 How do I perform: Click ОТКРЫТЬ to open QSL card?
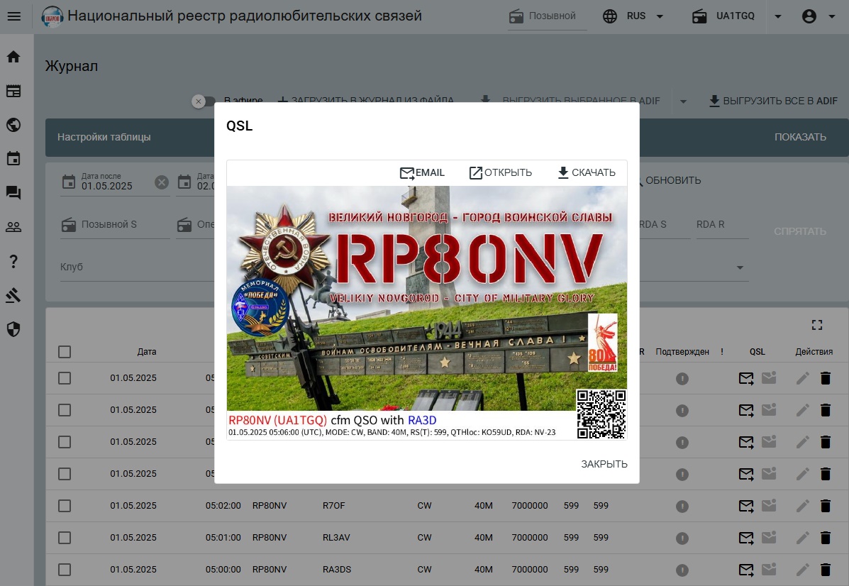coord(500,173)
